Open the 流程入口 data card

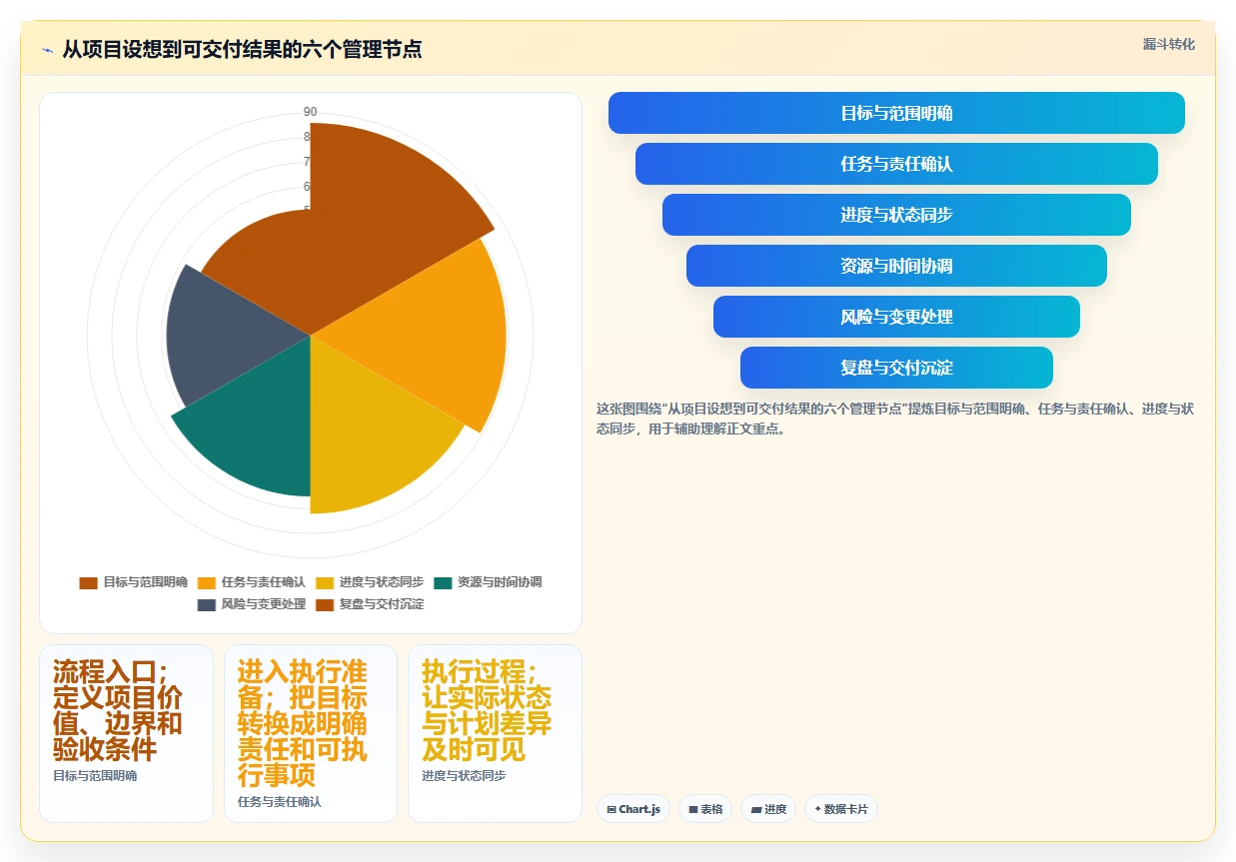tap(126, 733)
